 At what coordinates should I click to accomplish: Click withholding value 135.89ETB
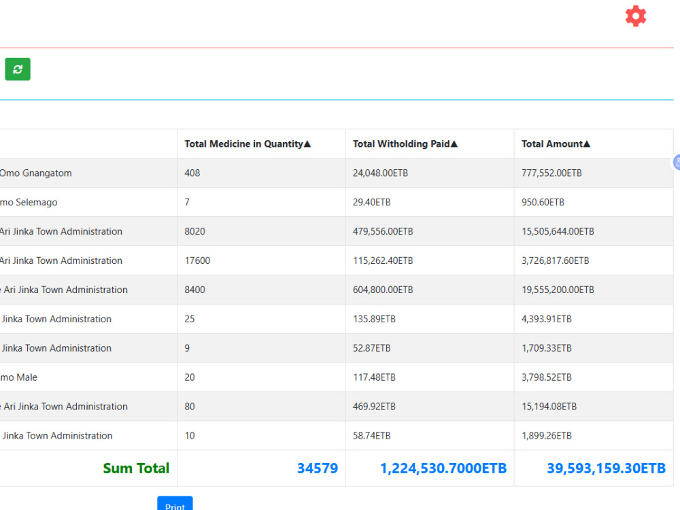pyautogui.click(x=374, y=319)
